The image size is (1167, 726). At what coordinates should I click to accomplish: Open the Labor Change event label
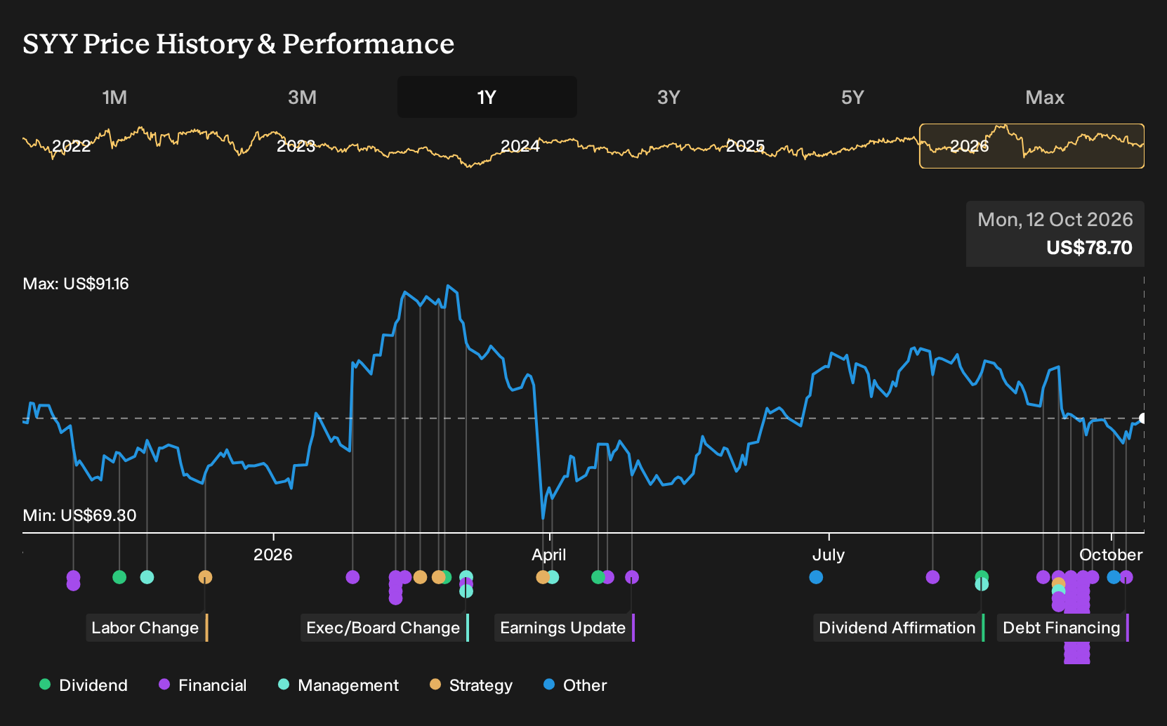pyautogui.click(x=147, y=628)
